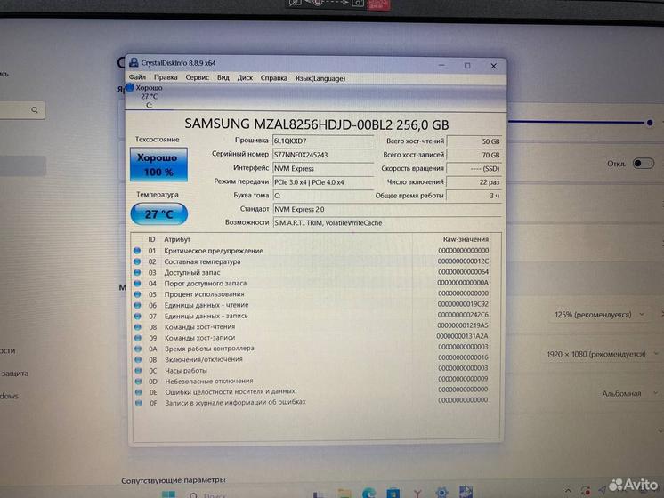Close the CrystalDiskInfo window
This screenshot has height=498, width=664.
click(x=493, y=66)
